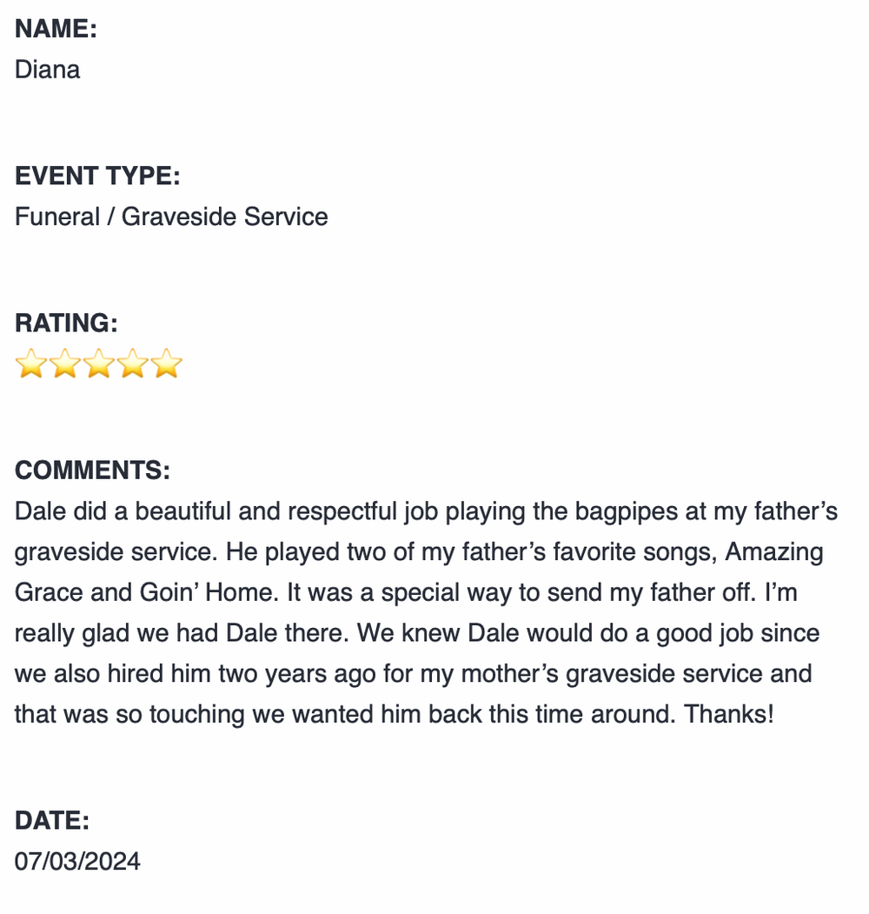Click the first star in the rating
This screenshot has width=869, height=914.
[30, 364]
